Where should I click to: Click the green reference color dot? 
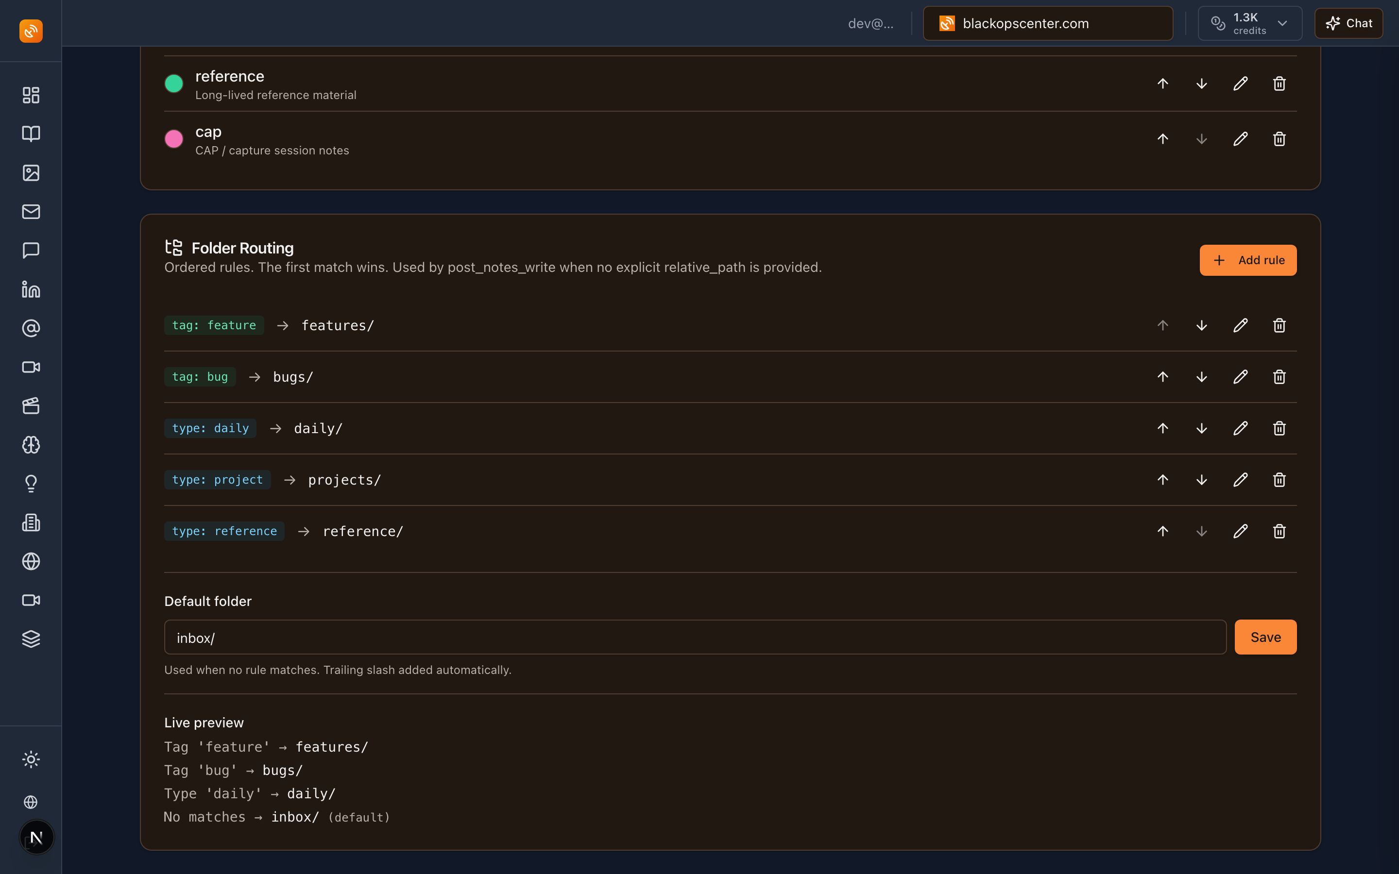point(173,83)
